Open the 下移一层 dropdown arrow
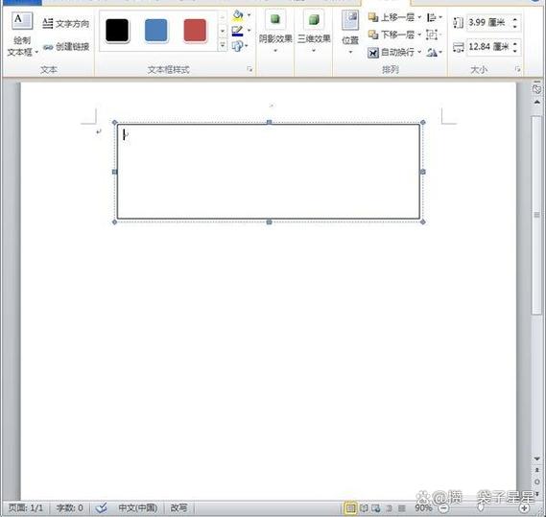 [419, 35]
